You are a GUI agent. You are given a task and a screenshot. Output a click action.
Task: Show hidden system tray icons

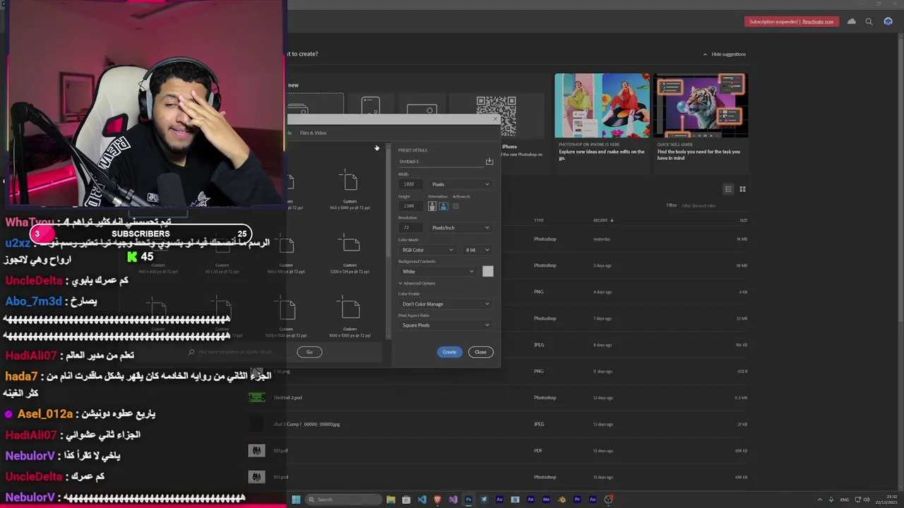click(x=821, y=500)
